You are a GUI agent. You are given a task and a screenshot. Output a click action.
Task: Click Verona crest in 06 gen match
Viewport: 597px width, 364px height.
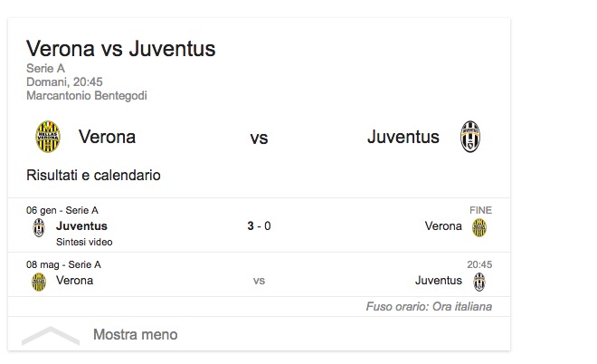pyautogui.click(x=479, y=227)
